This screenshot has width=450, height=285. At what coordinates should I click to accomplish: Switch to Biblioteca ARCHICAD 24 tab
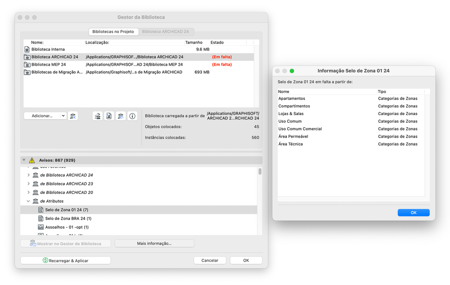[165, 31]
